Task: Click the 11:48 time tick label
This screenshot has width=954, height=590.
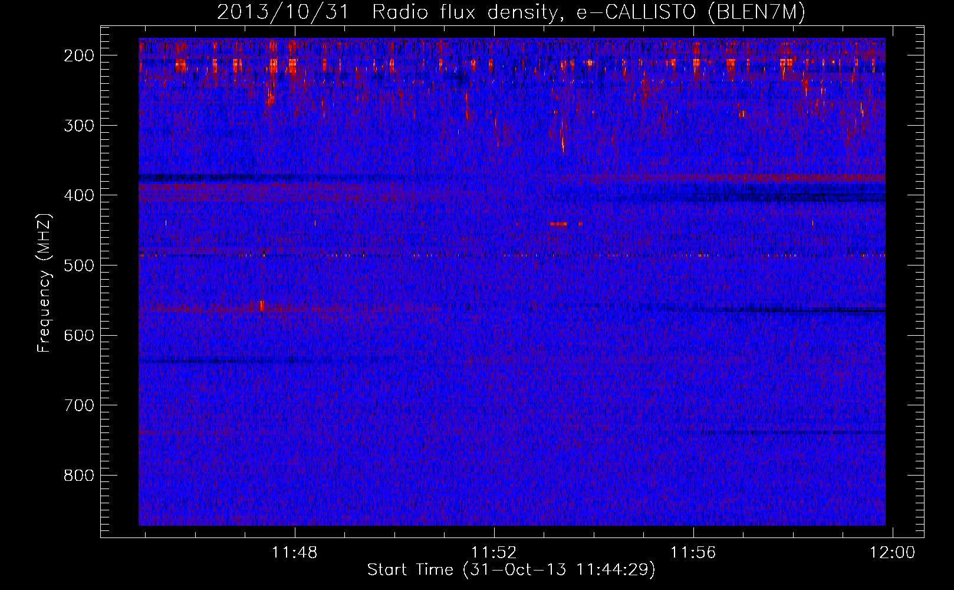Action: coord(294,552)
